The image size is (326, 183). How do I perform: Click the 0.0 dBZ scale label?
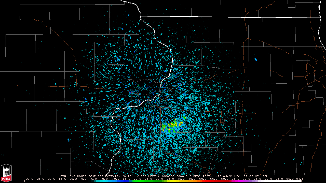94,179
